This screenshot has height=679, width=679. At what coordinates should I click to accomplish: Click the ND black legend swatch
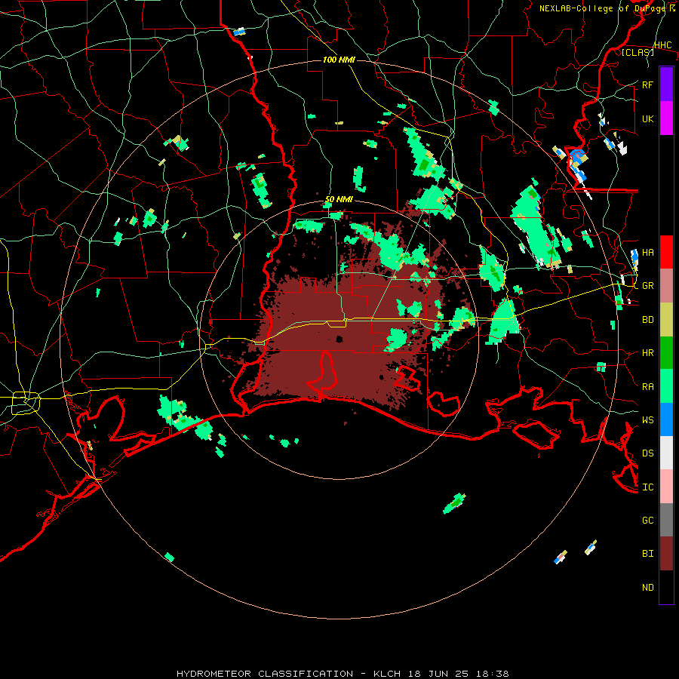(x=666, y=587)
